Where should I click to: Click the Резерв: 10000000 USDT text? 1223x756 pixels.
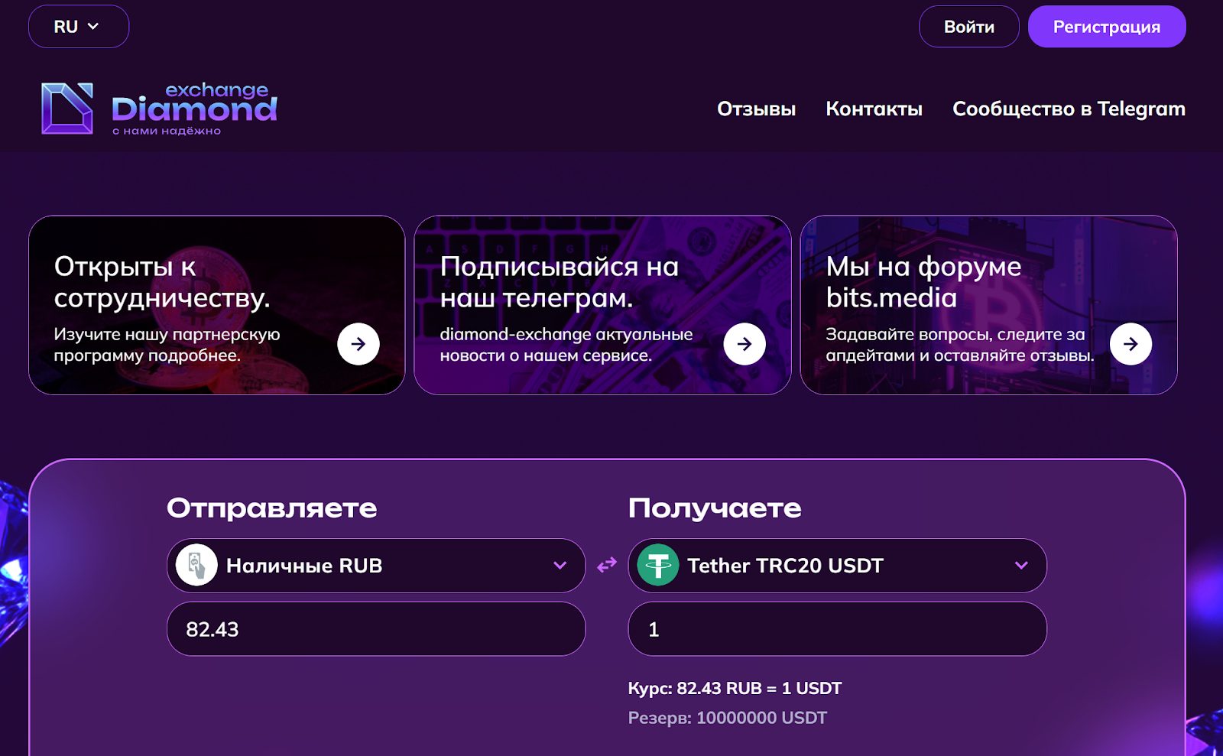tap(727, 718)
